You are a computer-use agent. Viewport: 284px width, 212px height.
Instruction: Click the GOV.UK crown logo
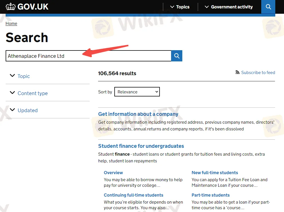tap(11, 7)
